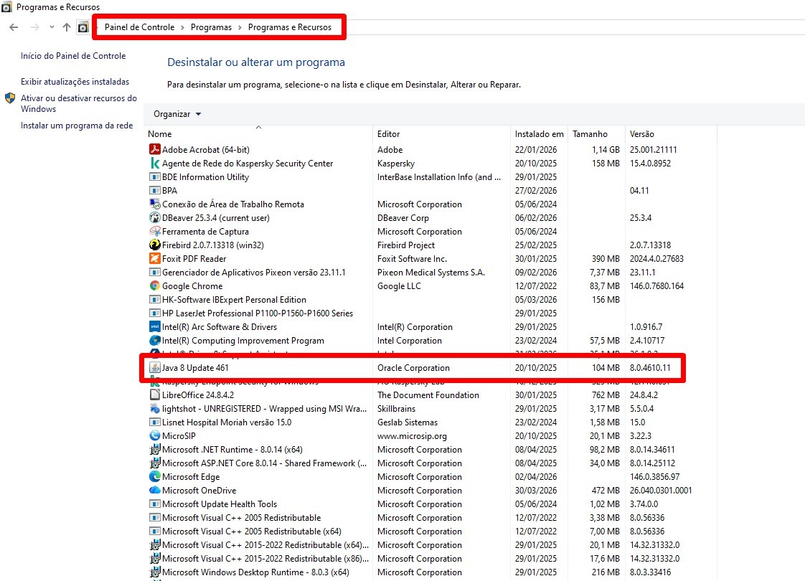Open Programas from the breadcrumb bar
Screen dimensions: 805x581
(211, 27)
